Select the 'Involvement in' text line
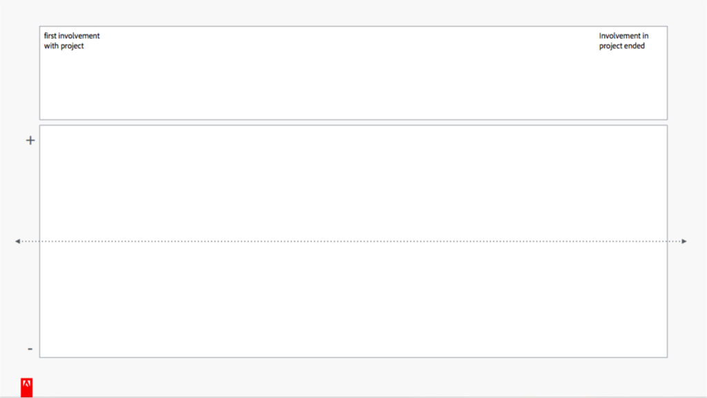The width and height of the screenshot is (707, 398). pos(623,36)
